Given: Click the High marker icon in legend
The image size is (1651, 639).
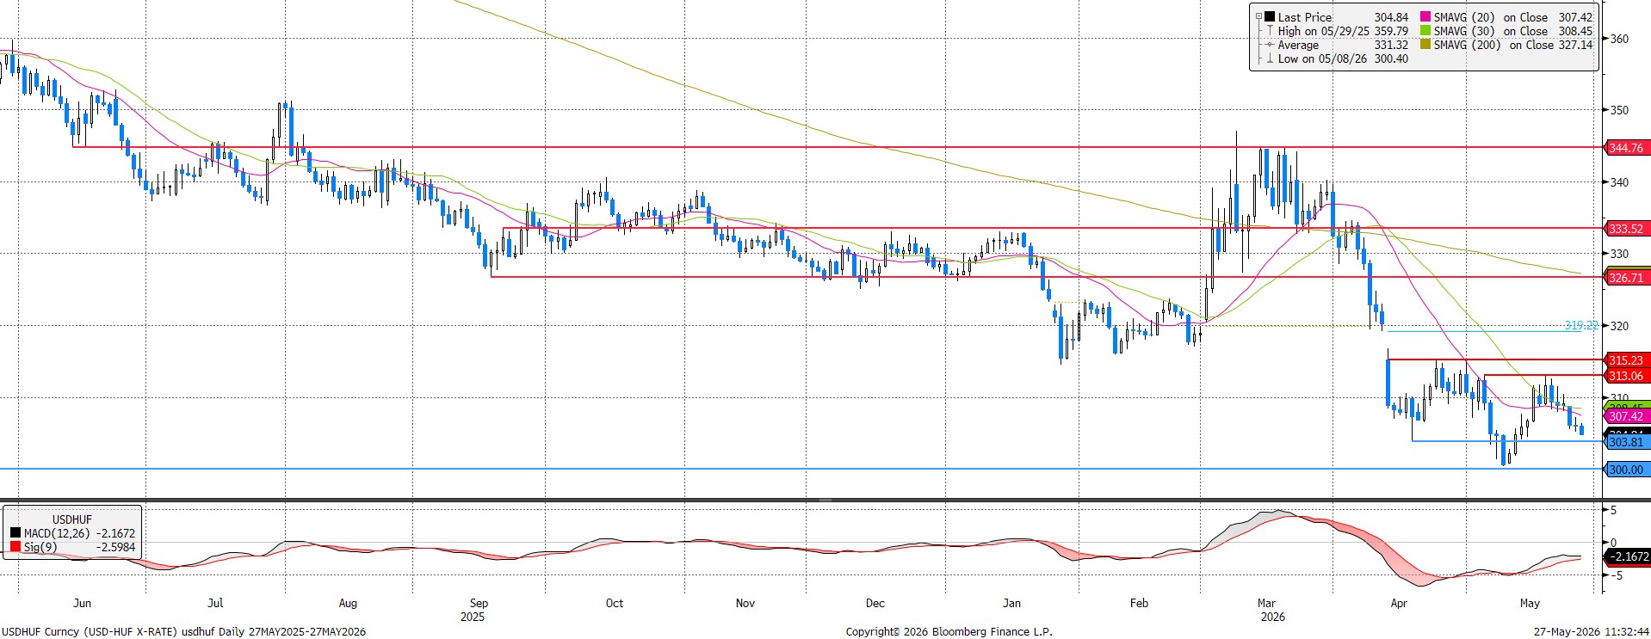Looking at the screenshot, I should (x=1270, y=30).
